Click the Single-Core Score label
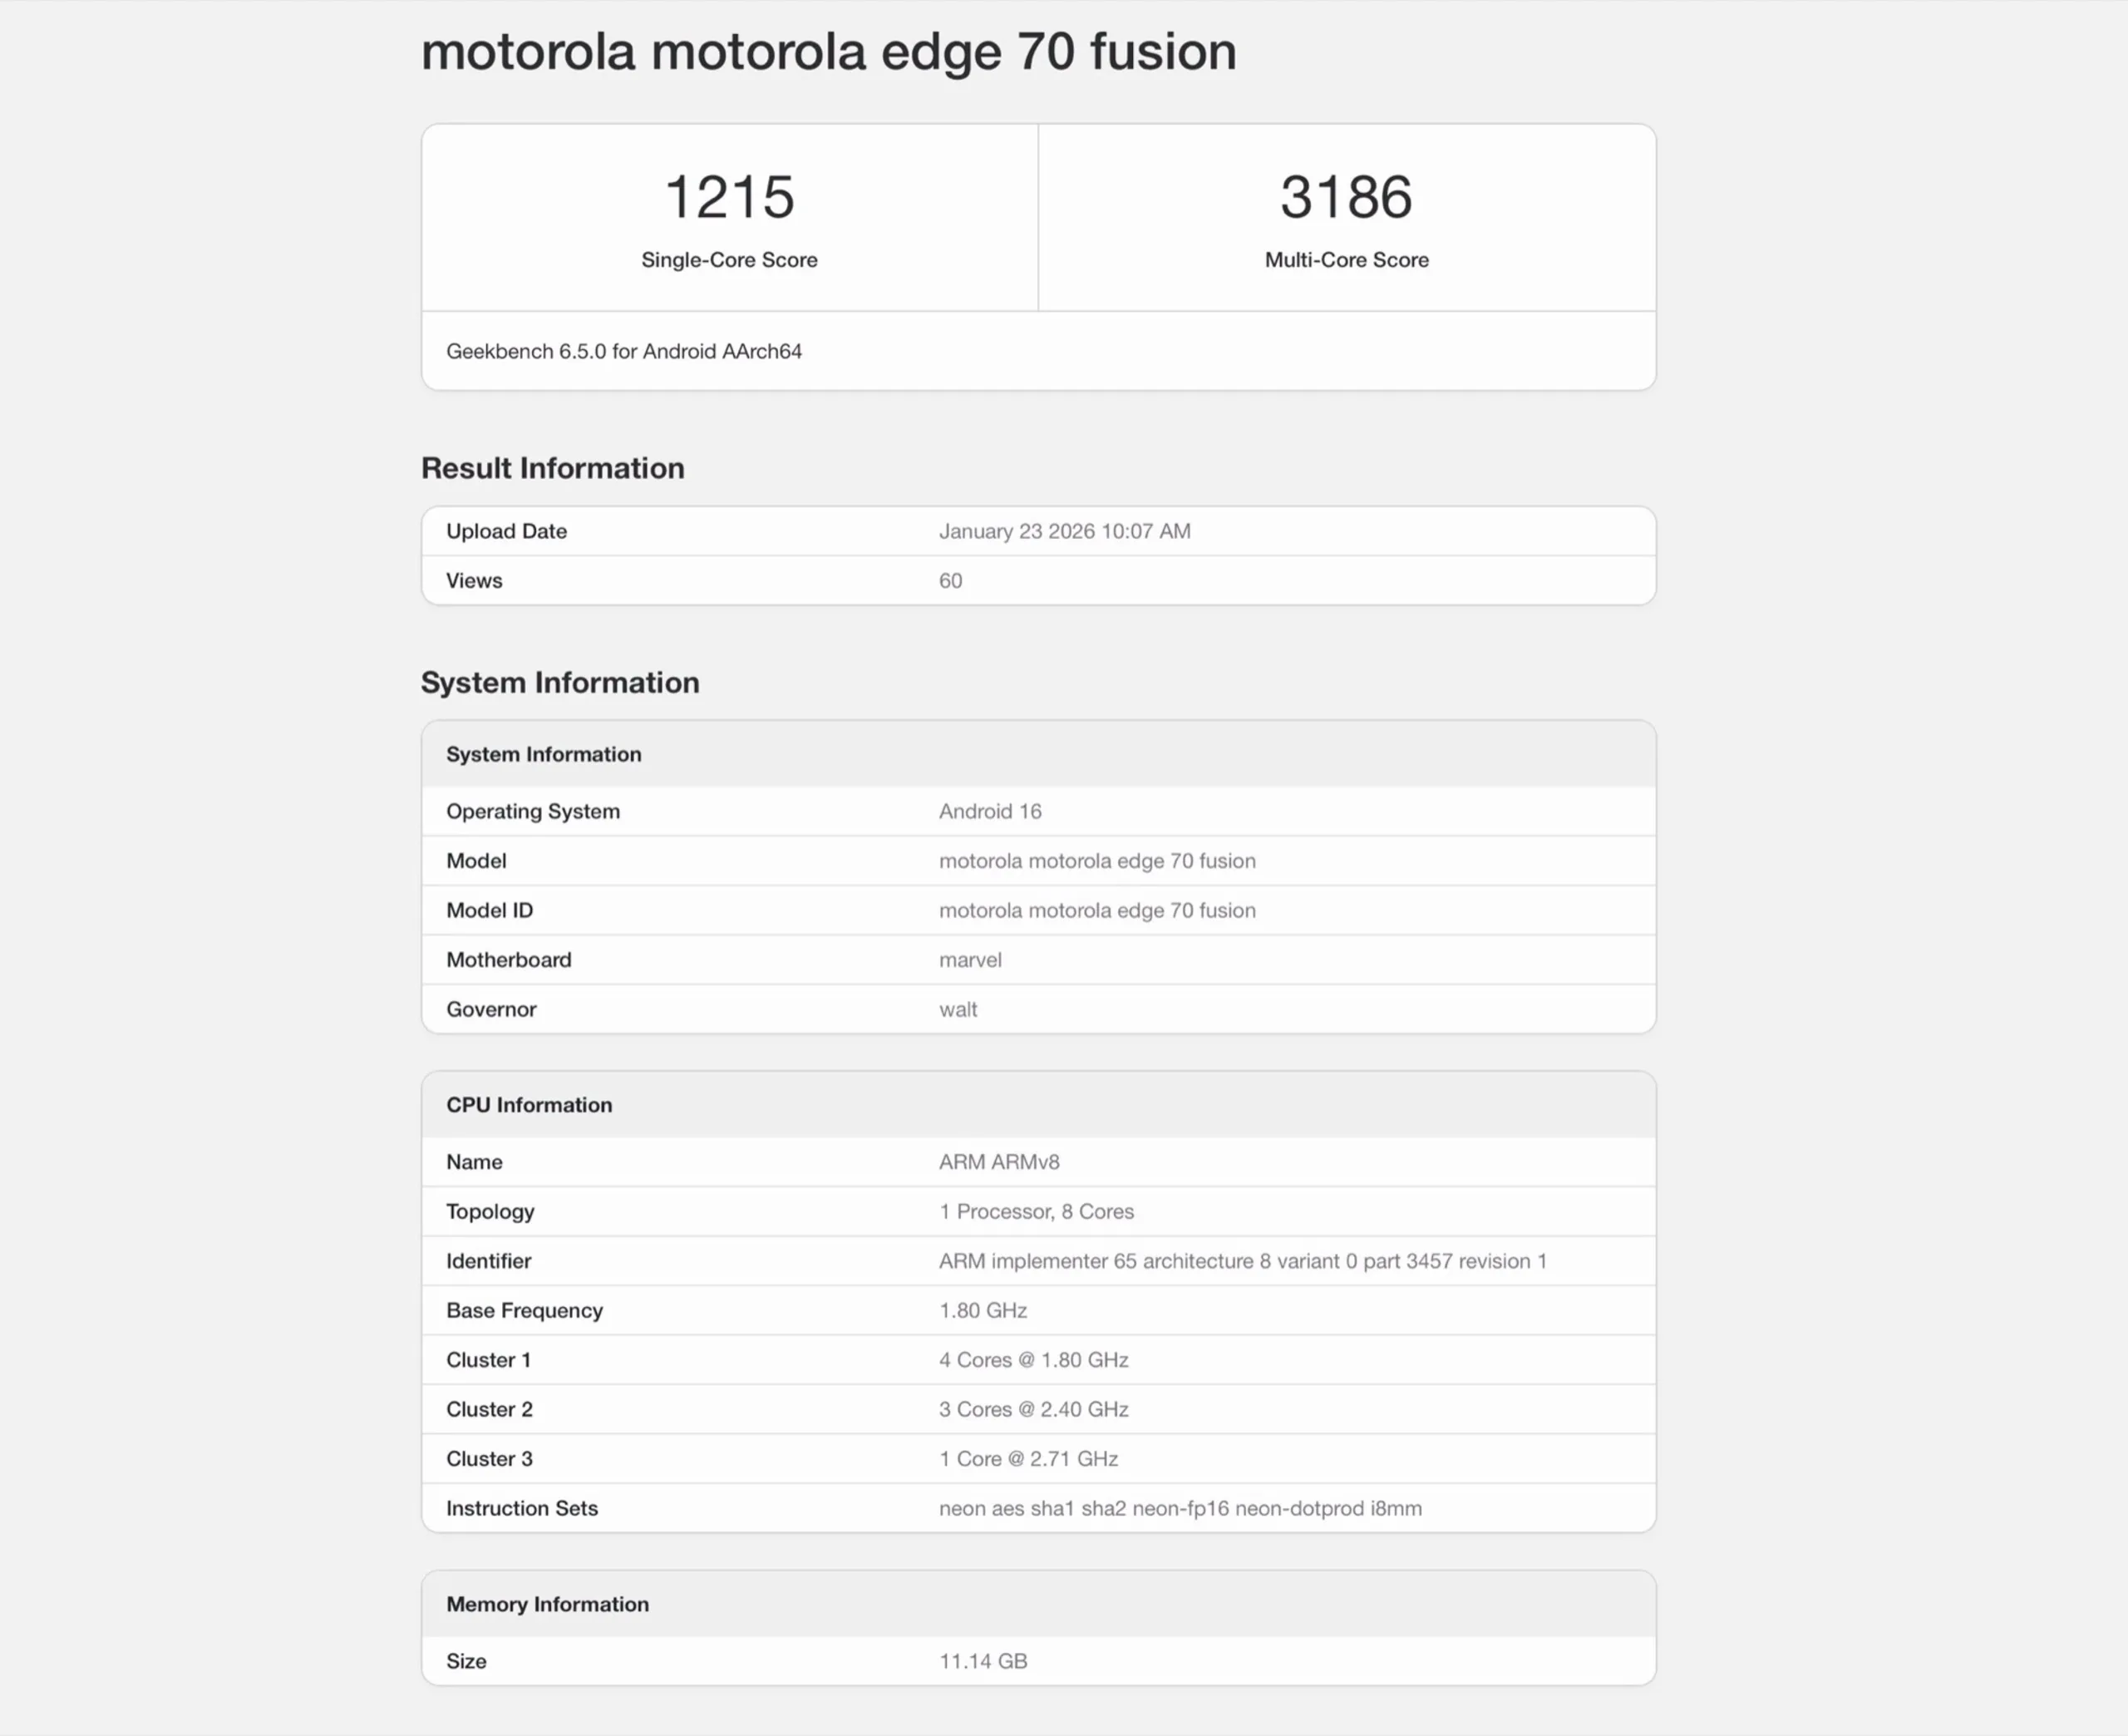 729,260
